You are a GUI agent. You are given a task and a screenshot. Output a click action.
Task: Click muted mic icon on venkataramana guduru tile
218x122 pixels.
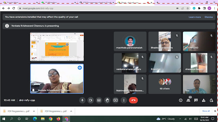pyautogui.click(x=142, y=57)
